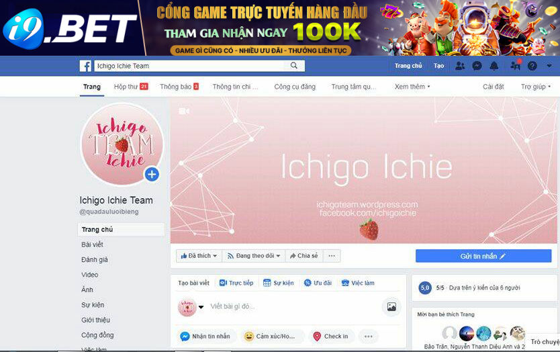The width and height of the screenshot is (560, 352).
Task: Click the Gửi tin nhắn button
Action: click(483, 256)
